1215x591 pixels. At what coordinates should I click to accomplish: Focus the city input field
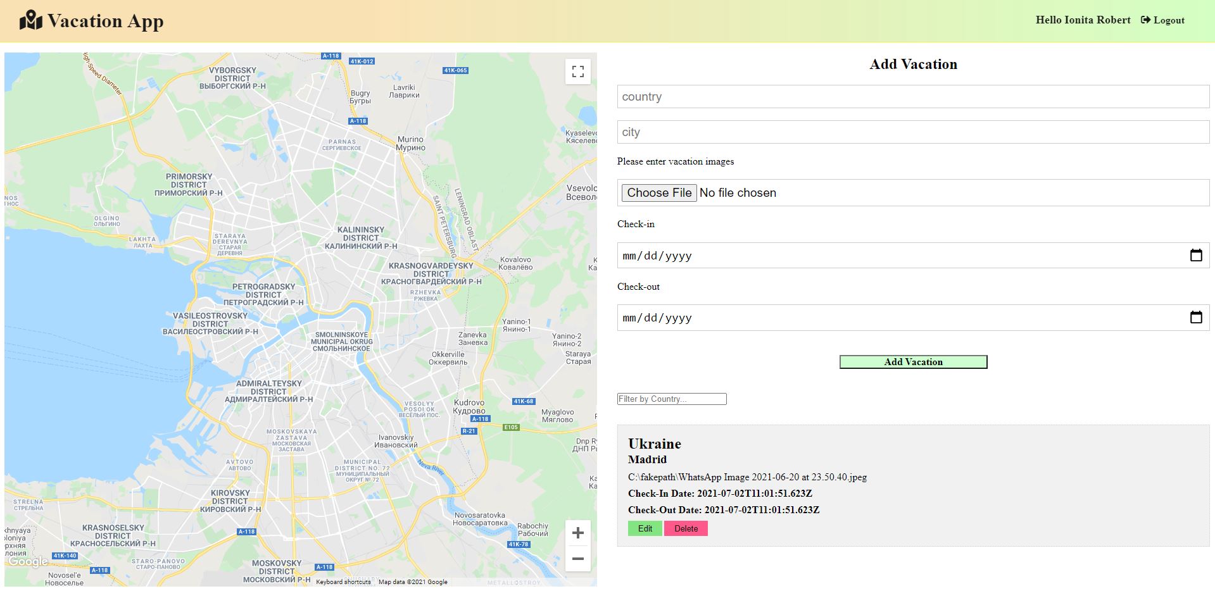tap(913, 132)
